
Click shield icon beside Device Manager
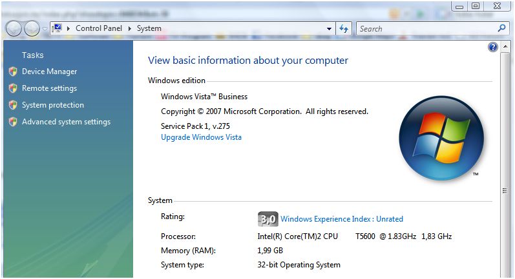(x=13, y=72)
